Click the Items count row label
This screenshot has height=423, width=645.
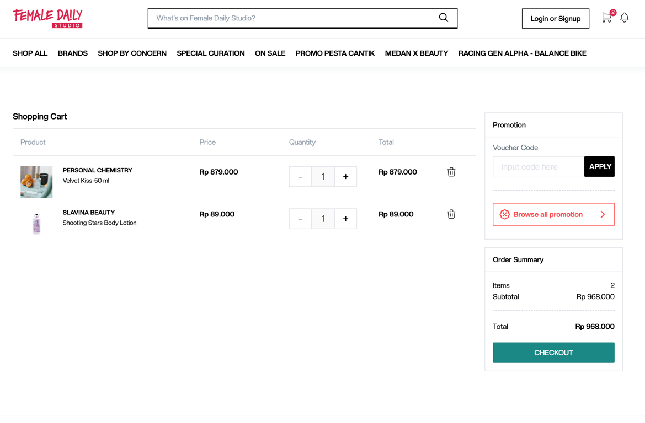click(x=501, y=285)
